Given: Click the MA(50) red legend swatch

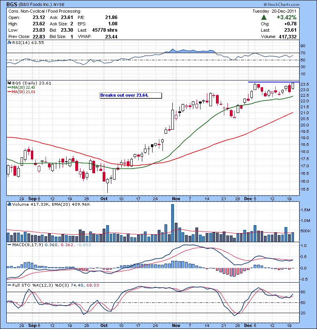Looking at the screenshot, I should tap(9, 92).
